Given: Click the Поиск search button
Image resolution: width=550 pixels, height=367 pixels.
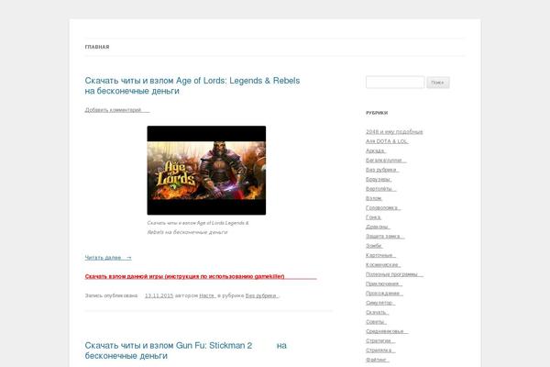Looking at the screenshot, I should coord(438,83).
